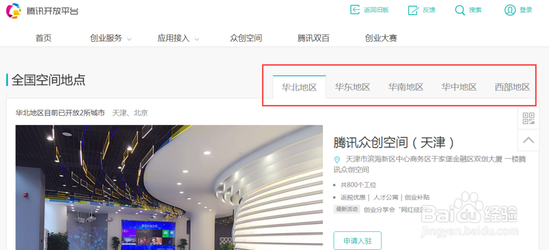Click the 共800个工位 text
Image resolution: width=549 pixels, height=250 pixels.
pos(358,185)
